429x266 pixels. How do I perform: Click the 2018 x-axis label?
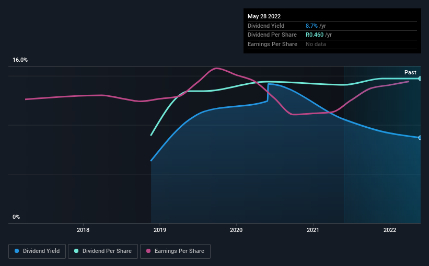(83, 230)
